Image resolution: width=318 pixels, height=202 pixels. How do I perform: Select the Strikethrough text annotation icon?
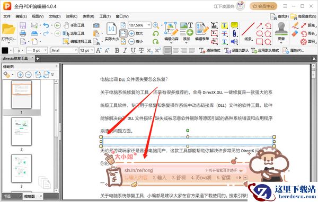(x=224, y=33)
